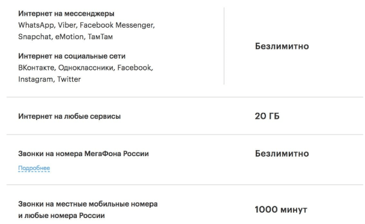This screenshot has width=365, height=224.
Task: Click the и любые номера России line
Action: click(x=61, y=216)
